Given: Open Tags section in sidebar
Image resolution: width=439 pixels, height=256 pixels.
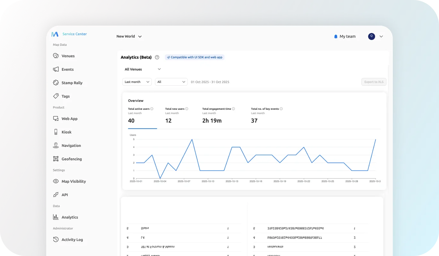Looking at the screenshot, I should pyautogui.click(x=65, y=96).
